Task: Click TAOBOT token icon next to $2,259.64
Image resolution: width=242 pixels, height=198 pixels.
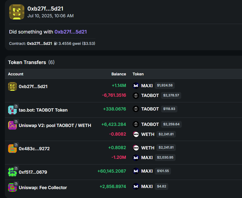Action: coord(136,124)
